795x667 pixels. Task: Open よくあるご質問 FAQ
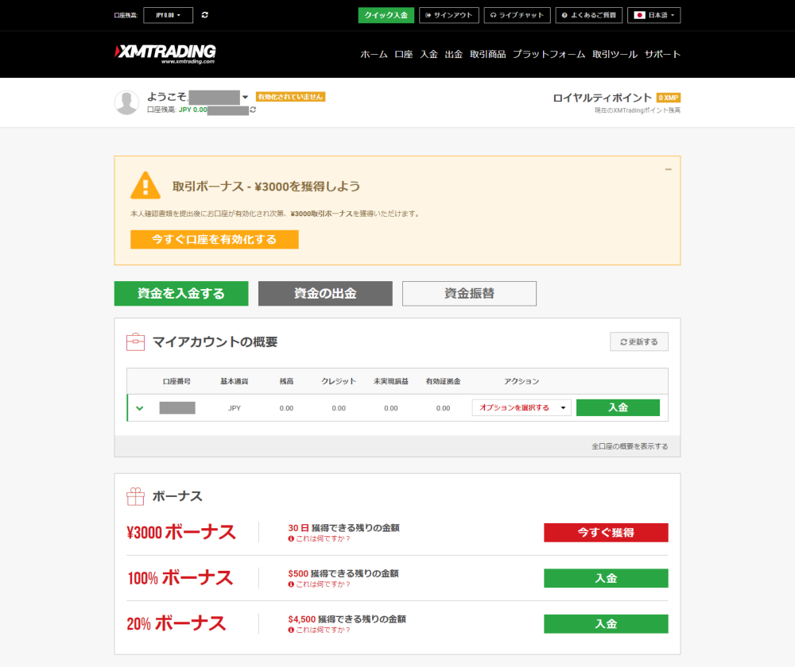(x=588, y=15)
